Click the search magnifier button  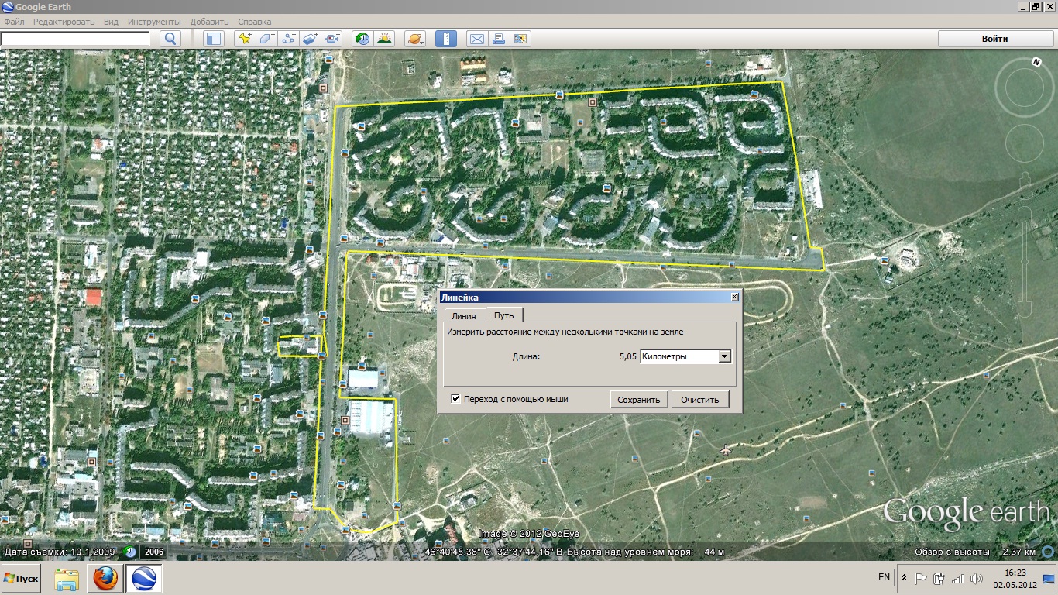click(x=170, y=39)
